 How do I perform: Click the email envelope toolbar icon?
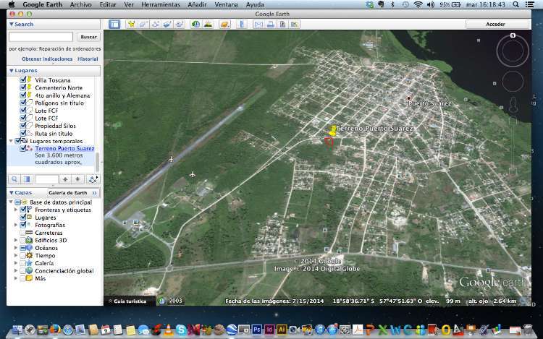click(x=258, y=24)
